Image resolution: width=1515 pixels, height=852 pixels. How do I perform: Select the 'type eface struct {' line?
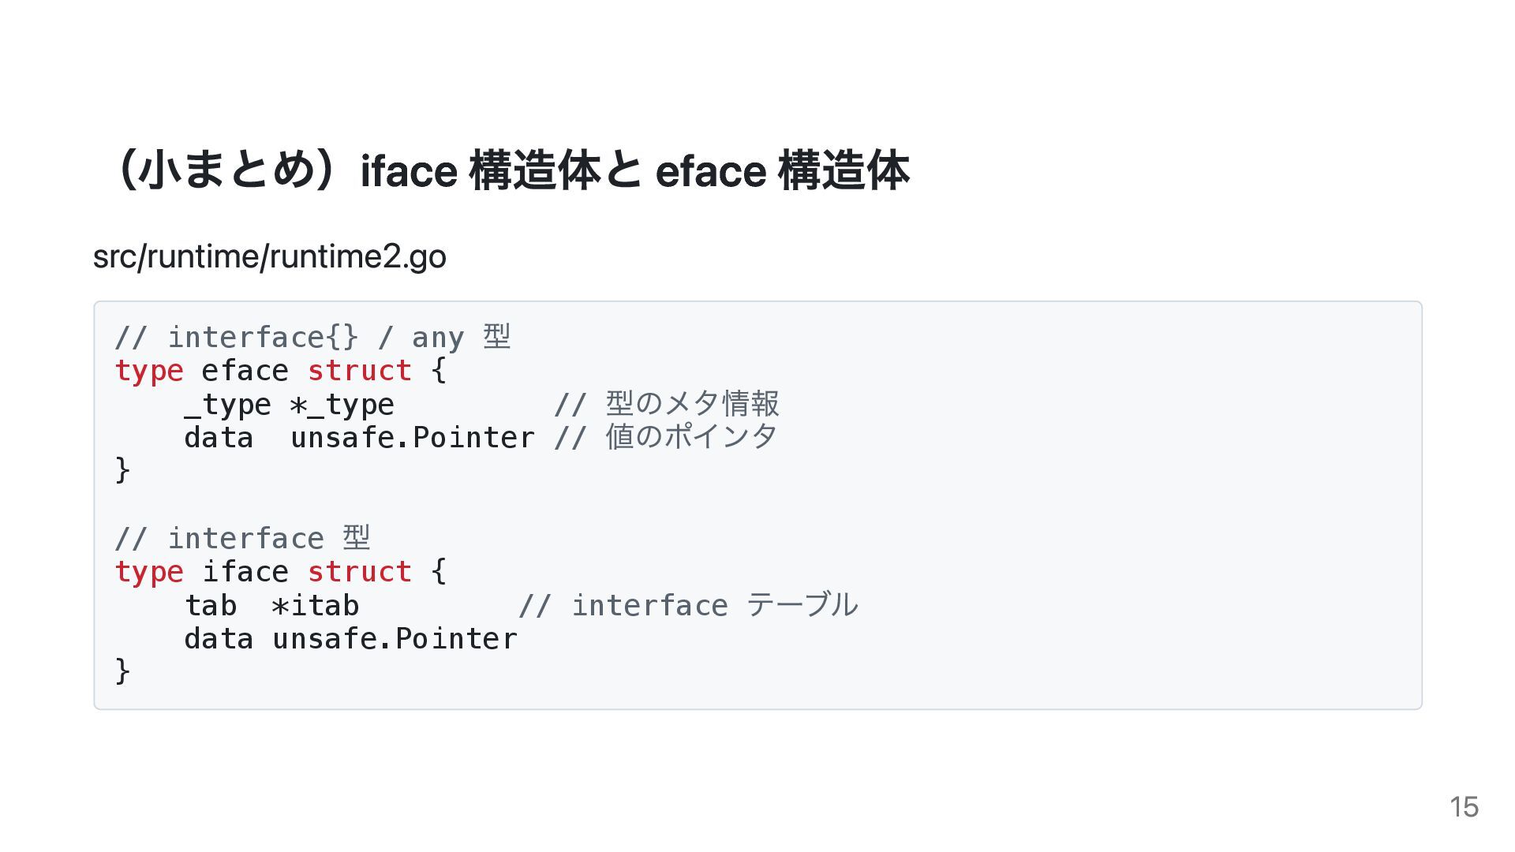point(281,371)
